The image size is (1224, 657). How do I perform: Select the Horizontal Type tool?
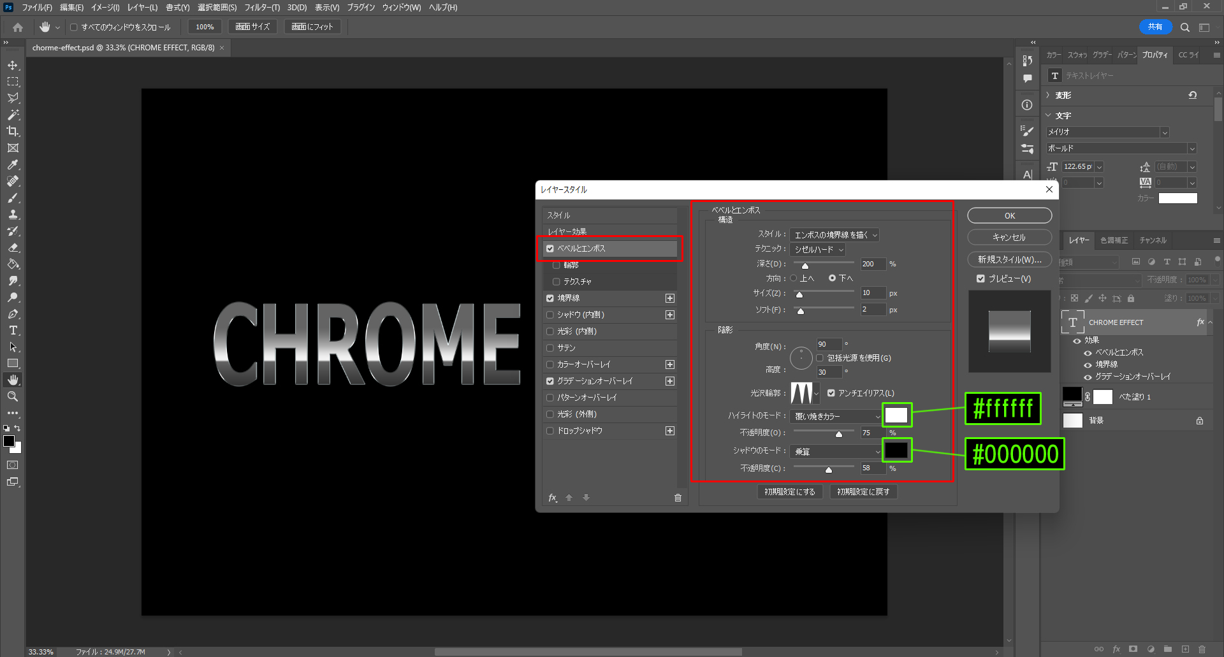point(13,330)
